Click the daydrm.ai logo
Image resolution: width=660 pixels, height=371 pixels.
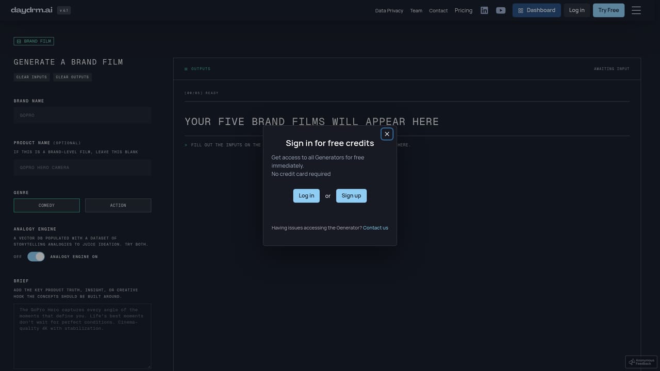coord(31,10)
